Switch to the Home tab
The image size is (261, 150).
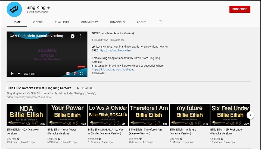click(x=17, y=22)
